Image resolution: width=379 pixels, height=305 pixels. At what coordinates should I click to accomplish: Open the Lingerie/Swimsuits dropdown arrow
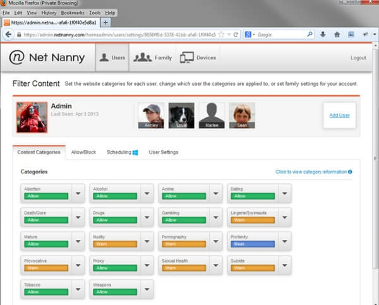coord(285,217)
